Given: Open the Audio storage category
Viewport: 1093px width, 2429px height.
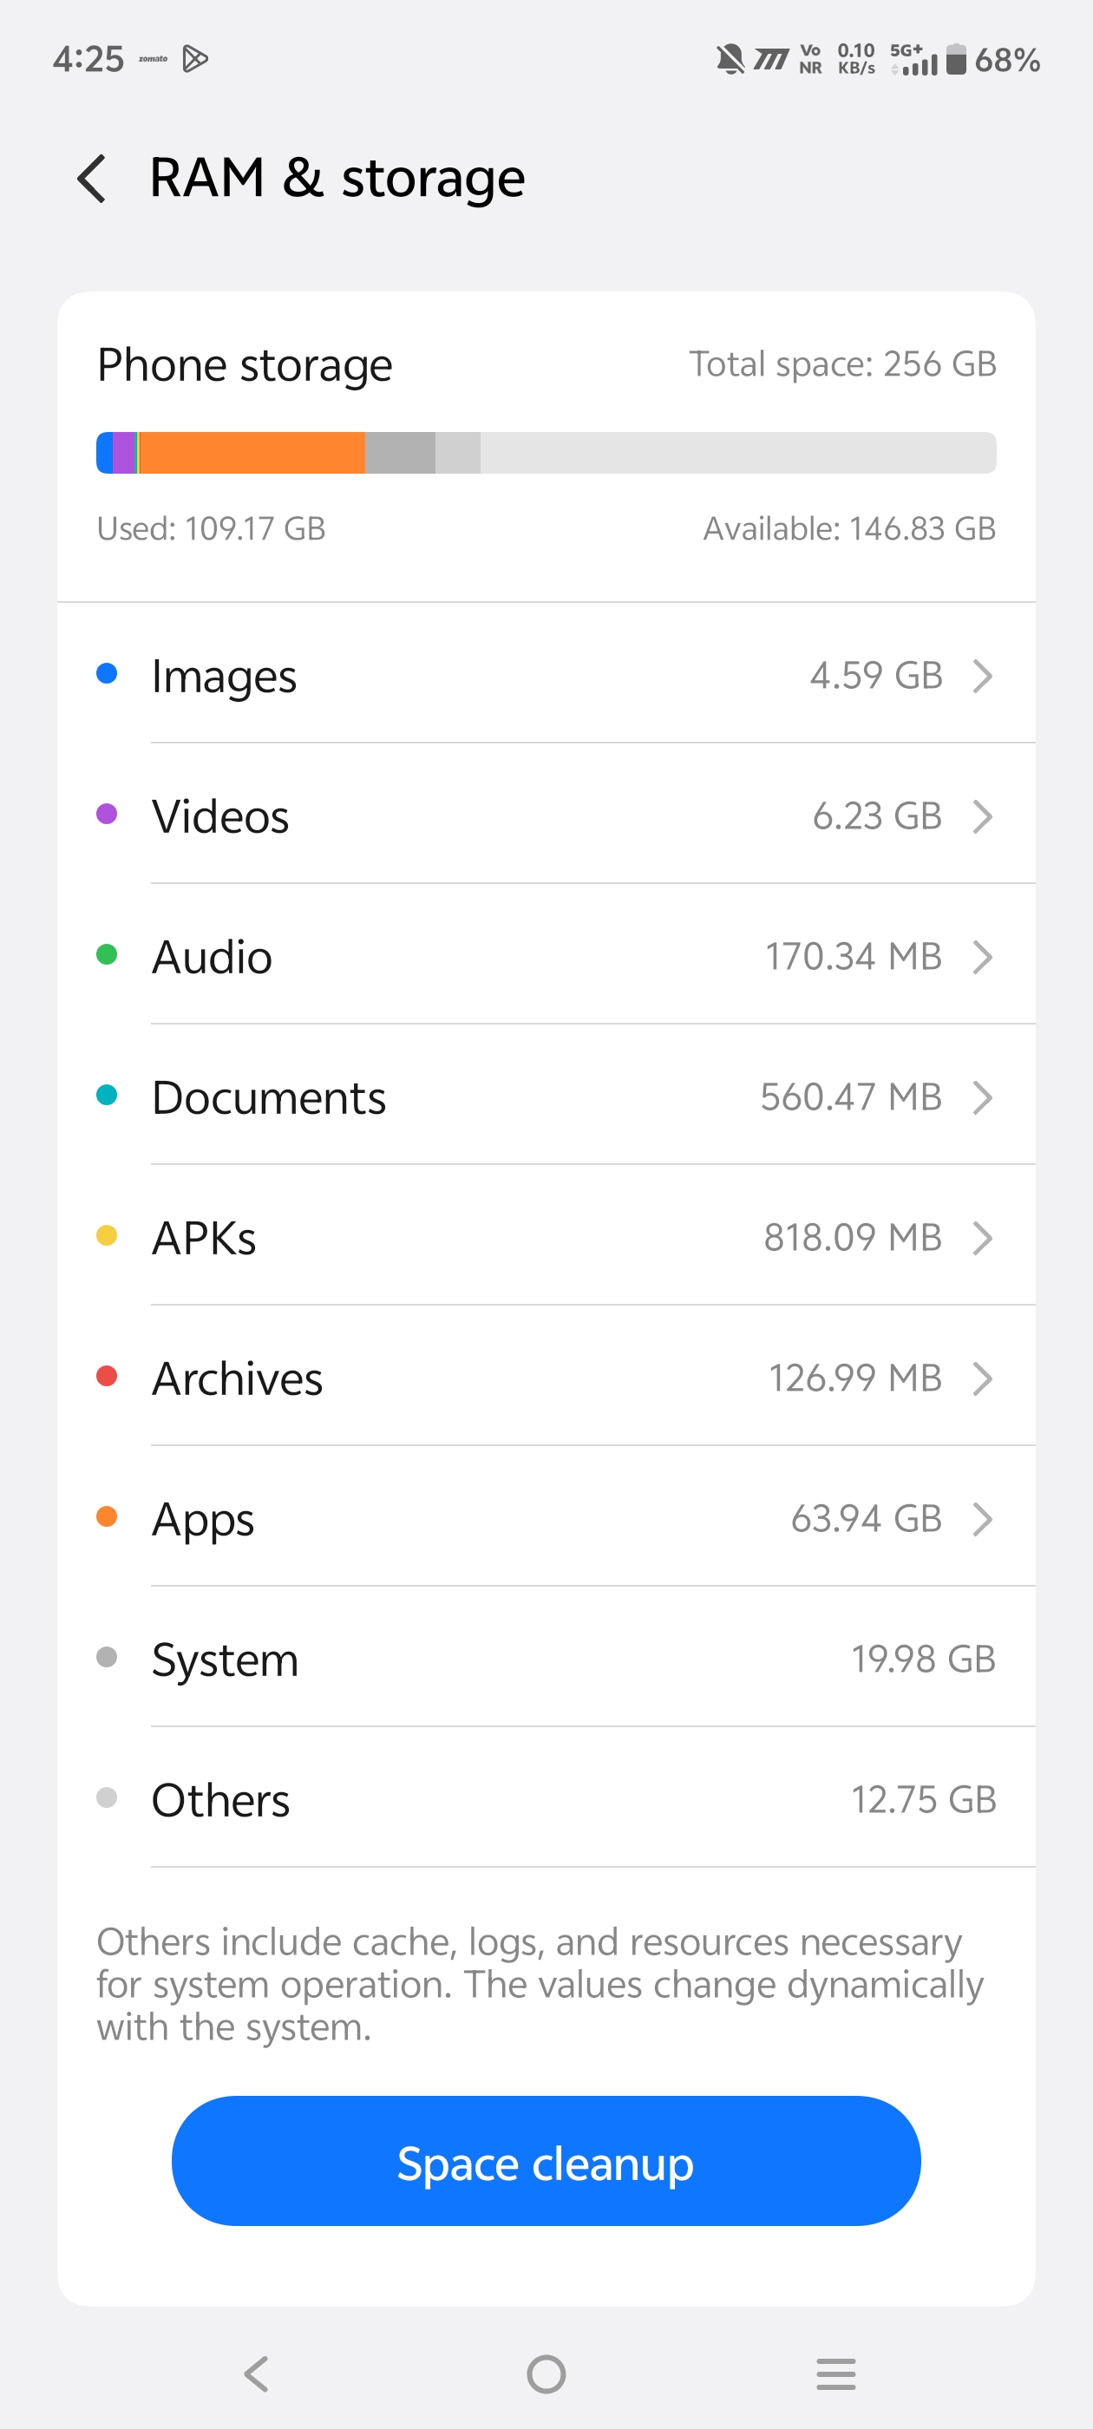Looking at the screenshot, I should click(545, 956).
